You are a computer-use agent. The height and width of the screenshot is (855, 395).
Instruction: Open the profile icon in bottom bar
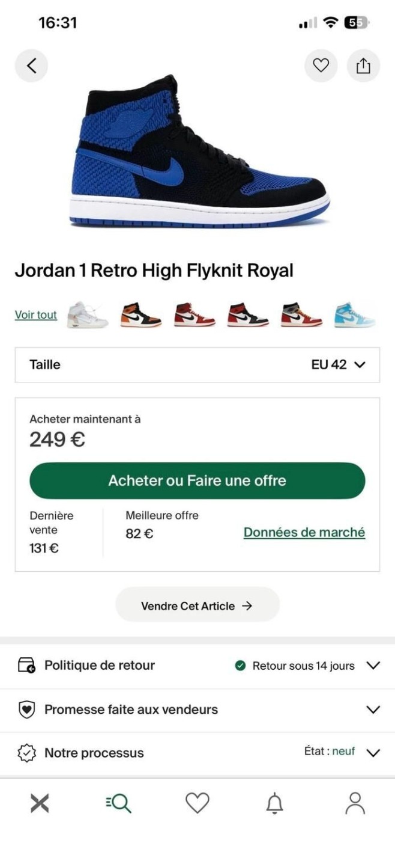pyautogui.click(x=355, y=803)
